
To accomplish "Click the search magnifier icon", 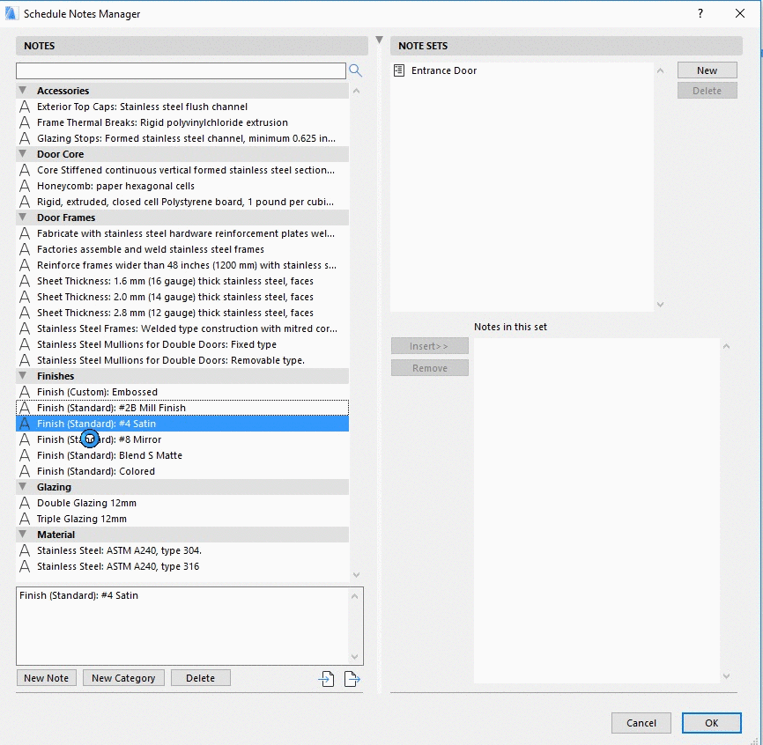I will coord(356,71).
